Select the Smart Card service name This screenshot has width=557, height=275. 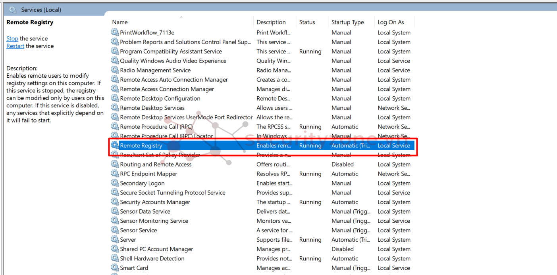click(x=134, y=268)
